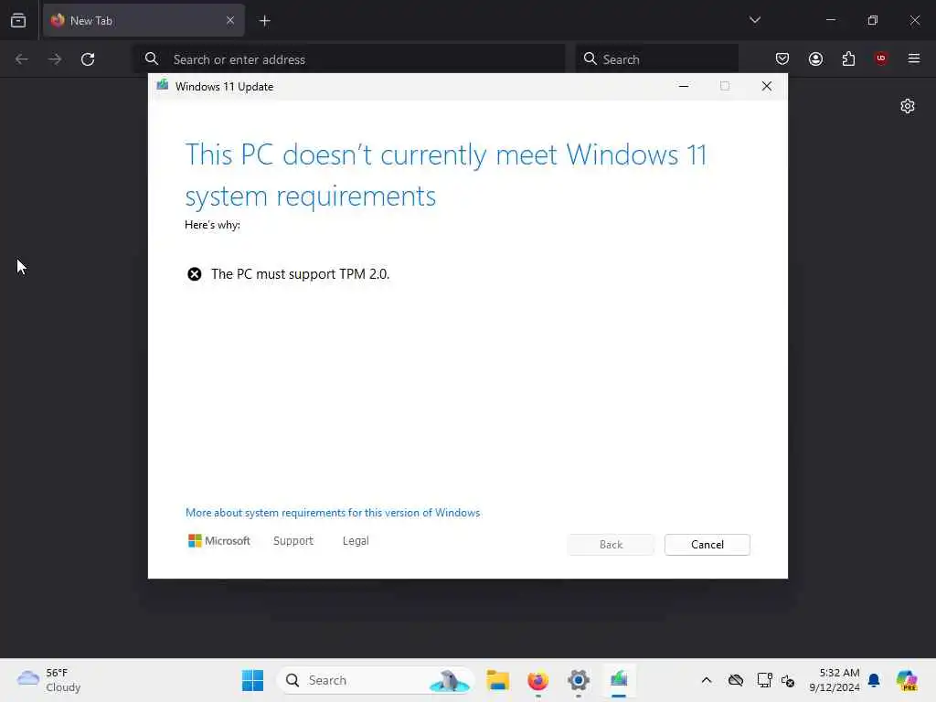Open the clock showing 5:32 AM
This screenshot has width=936, height=702.
click(x=835, y=680)
